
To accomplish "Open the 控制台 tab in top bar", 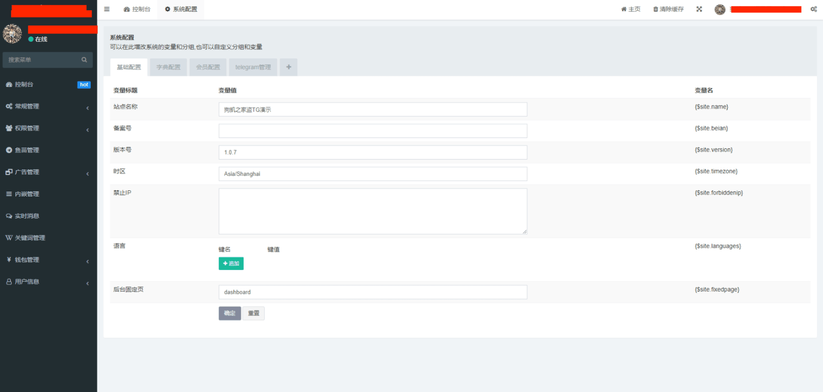I will [137, 9].
